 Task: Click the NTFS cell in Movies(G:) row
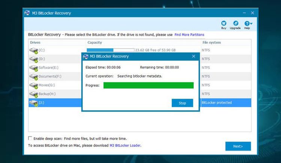[x=206, y=85]
